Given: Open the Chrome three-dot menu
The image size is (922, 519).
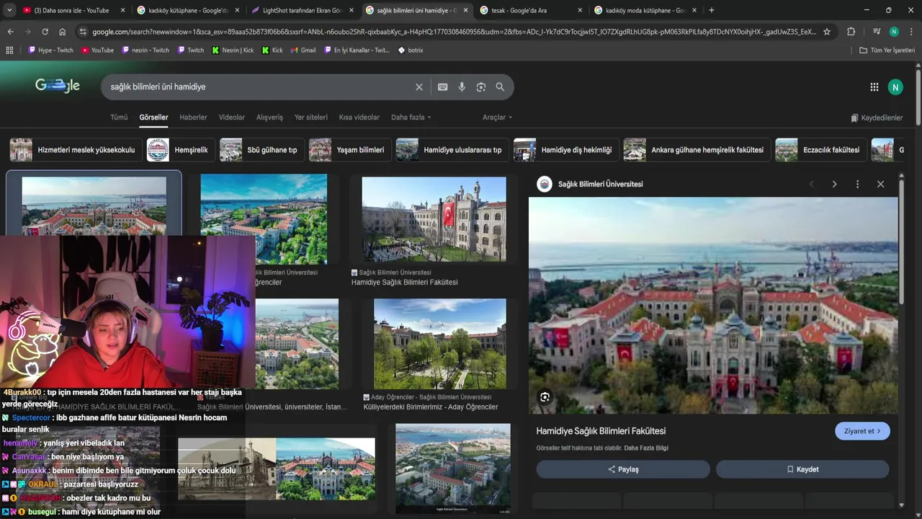Looking at the screenshot, I should (x=911, y=32).
